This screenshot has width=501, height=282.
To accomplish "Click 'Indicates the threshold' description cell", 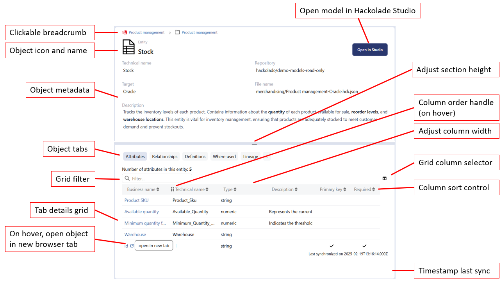I will (x=291, y=223).
